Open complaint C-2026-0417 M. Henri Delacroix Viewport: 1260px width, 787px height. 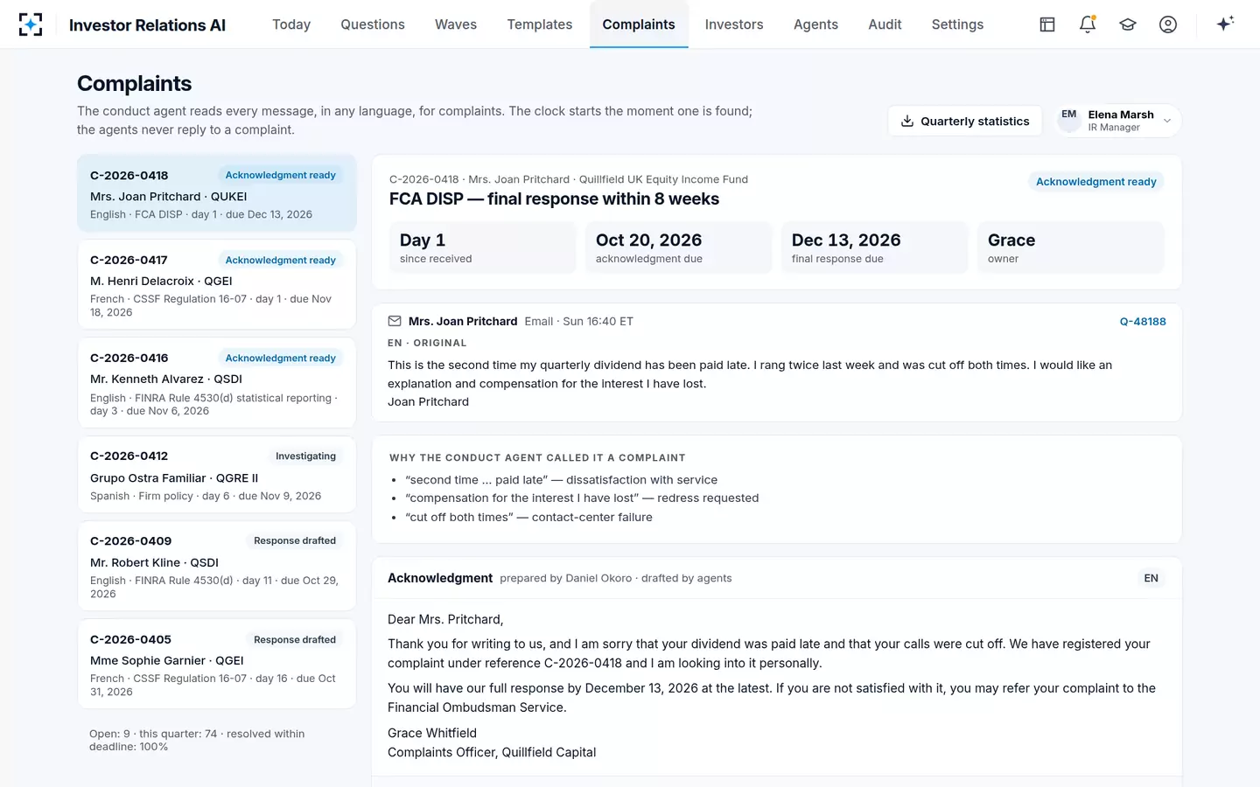[217, 284]
